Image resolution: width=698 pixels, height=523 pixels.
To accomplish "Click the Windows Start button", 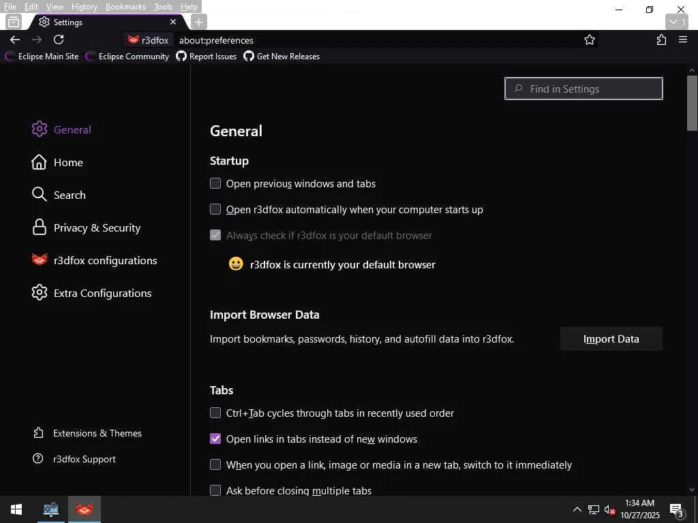I will (x=16, y=509).
